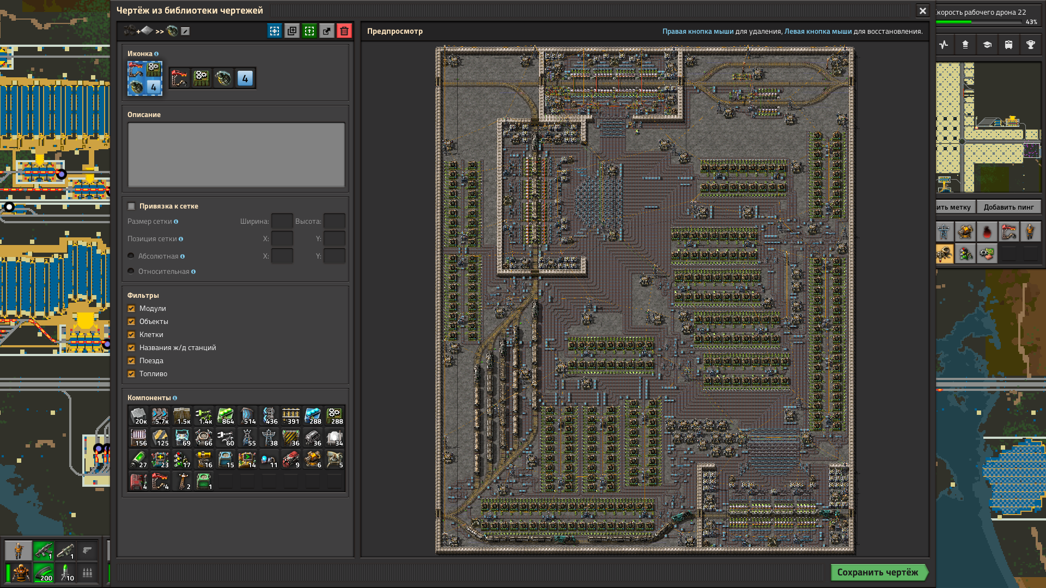Select new contents for blueprint (blue button)
Viewport: 1046px width, 588px height.
[275, 31]
